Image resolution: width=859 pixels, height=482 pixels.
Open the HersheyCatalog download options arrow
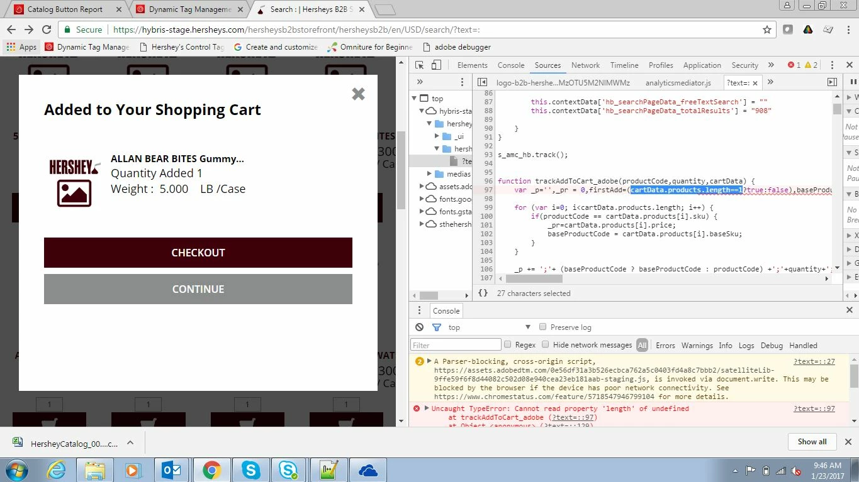point(130,442)
